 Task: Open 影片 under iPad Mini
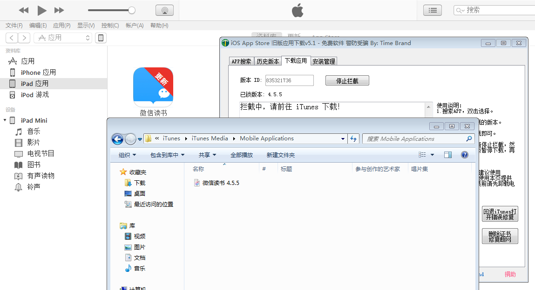click(34, 143)
